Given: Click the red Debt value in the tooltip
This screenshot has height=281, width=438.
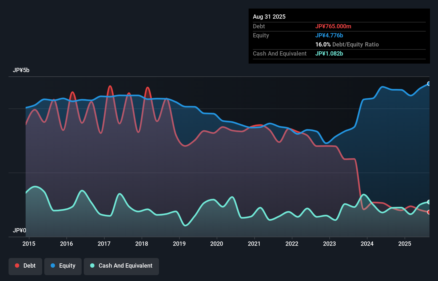Looking at the screenshot, I should pyautogui.click(x=334, y=26).
